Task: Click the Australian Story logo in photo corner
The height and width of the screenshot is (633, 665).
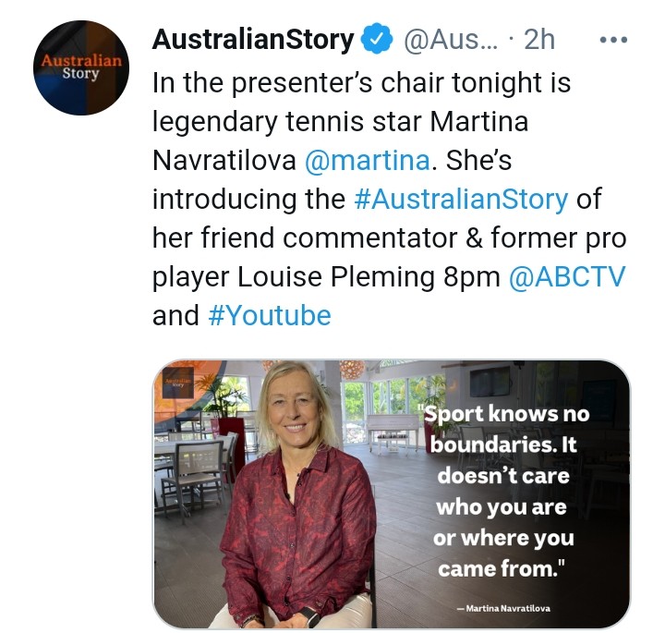Action: tap(178, 383)
